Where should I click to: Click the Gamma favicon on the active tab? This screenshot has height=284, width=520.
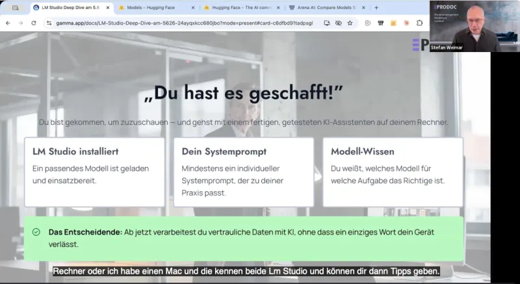[x=36, y=8]
